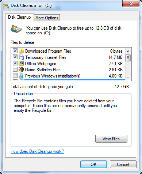This screenshot has height=174, width=142.
Task: Click the Offline Webpages sync icon
Action: (x=21, y=63)
